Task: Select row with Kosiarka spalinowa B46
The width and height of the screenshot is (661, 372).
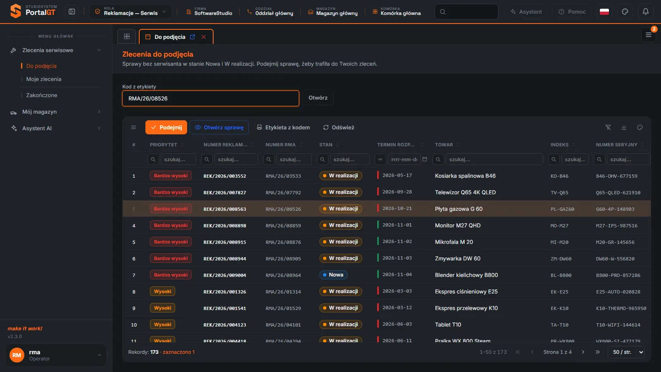Action: tap(387, 176)
